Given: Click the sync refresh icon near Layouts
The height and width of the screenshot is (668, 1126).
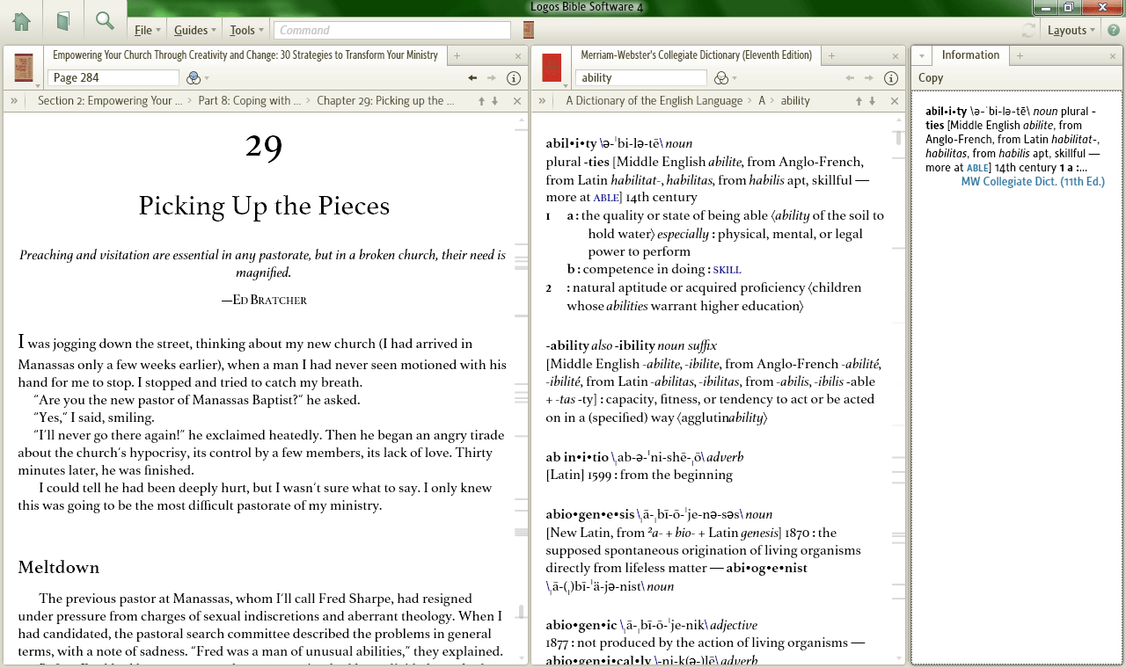Looking at the screenshot, I should 1028,31.
